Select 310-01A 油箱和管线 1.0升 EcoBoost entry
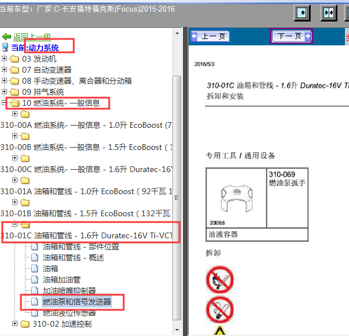 click(x=86, y=191)
